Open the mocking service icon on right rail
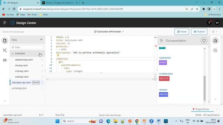The image size is (223, 125). [215, 50]
